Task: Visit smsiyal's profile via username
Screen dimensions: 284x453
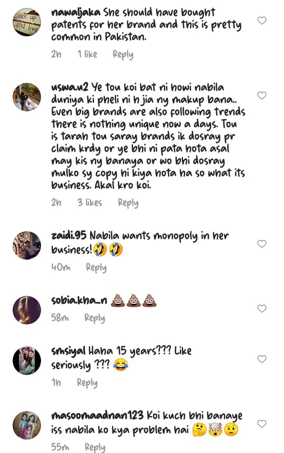Action: coord(68,351)
